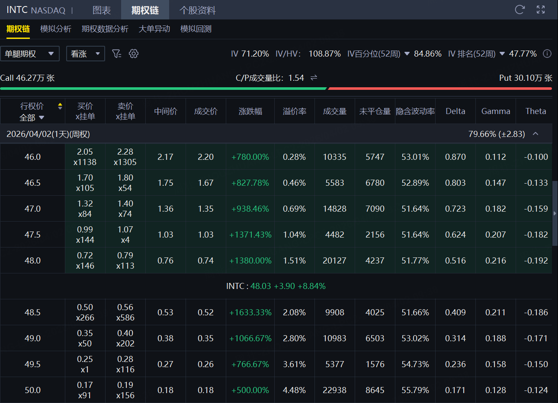This screenshot has width=558, height=403.
Task: Click the right-side panel expand arrow
Action: [555, 213]
